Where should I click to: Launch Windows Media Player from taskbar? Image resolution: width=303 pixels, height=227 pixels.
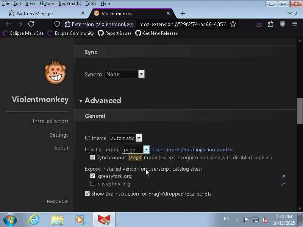click(x=80, y=220)
